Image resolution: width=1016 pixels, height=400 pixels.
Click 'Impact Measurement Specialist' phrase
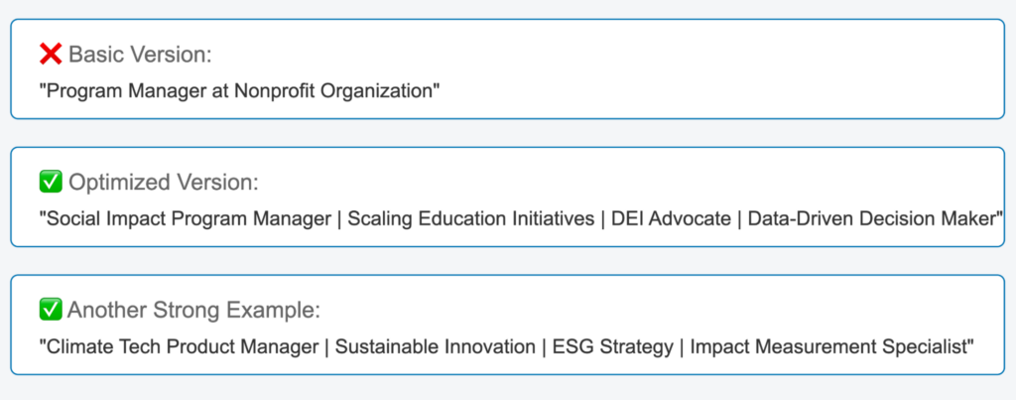(x=828, y=346)
